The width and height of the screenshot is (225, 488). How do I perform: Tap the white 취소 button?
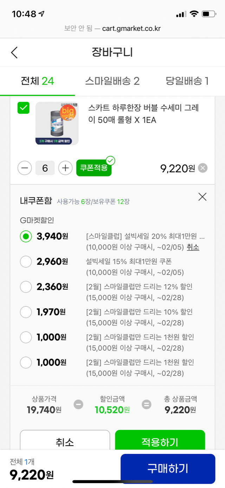65,442
